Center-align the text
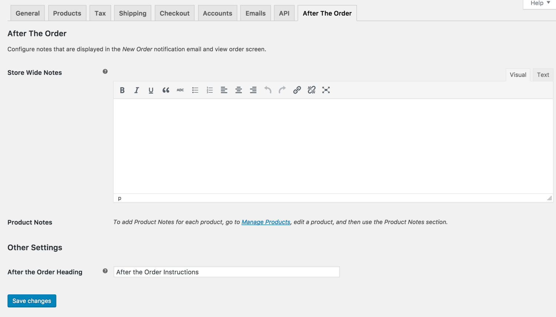This screenshot has width=556, height=317. point(238,90)
